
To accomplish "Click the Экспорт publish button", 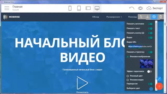I will pos(155,8).
